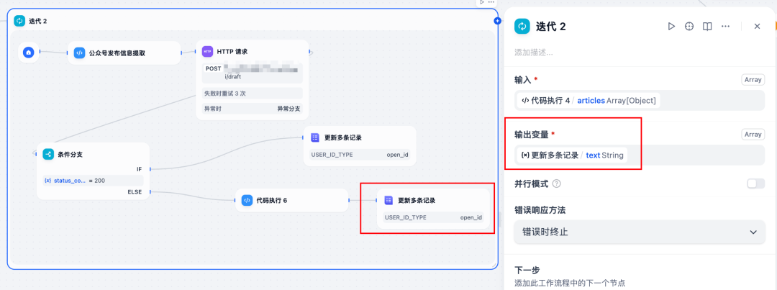Select the 代码执行 6 code icon
Screen dimensions: 777x290
[247, 200]
